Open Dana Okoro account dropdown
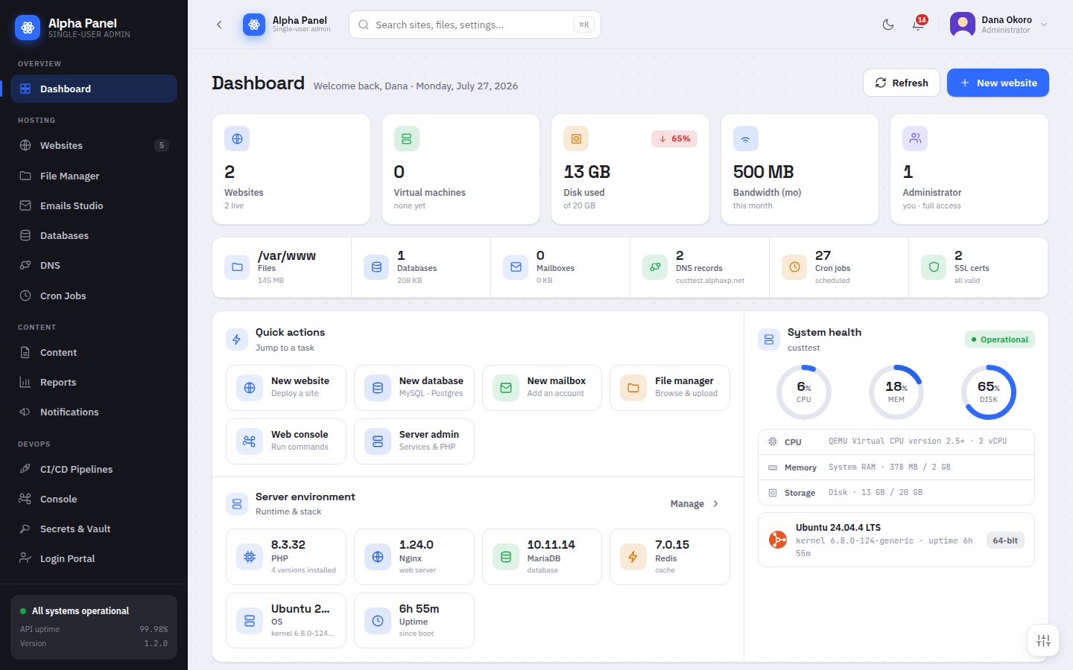 coord(999,25)
